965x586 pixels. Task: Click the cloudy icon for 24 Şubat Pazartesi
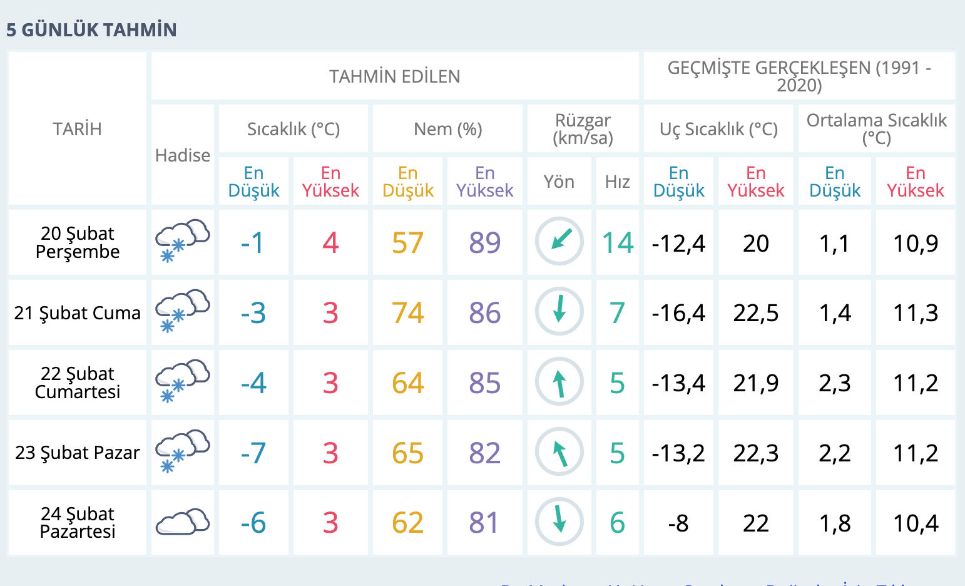(x=182, y=522)
